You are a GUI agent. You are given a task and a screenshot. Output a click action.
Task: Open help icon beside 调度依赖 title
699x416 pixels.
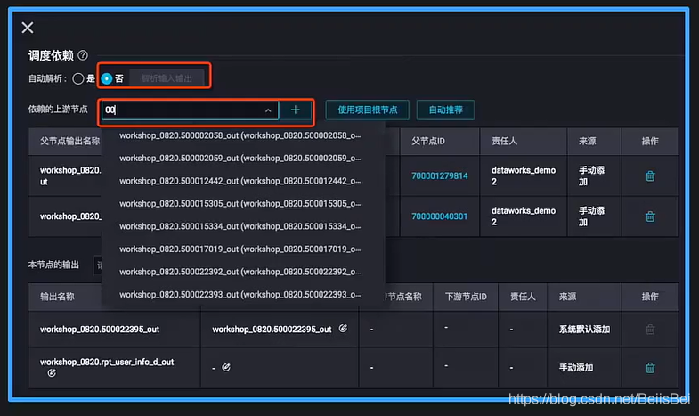[x=83, y=55]
